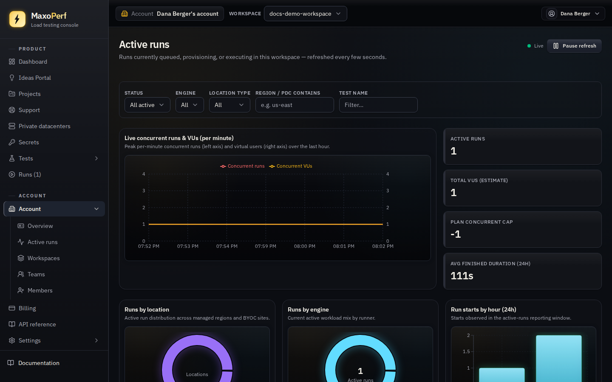Open the Location type filter dropdown
The image size is (612, 382).
229,105
